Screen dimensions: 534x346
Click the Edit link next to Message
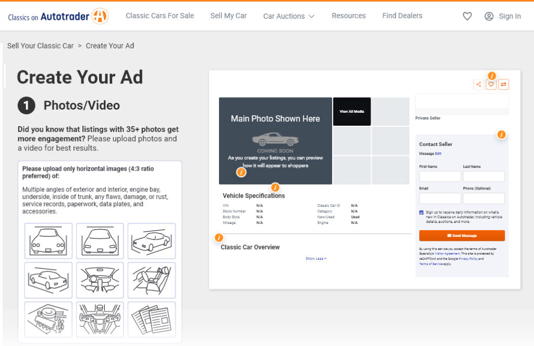[438, 153]
